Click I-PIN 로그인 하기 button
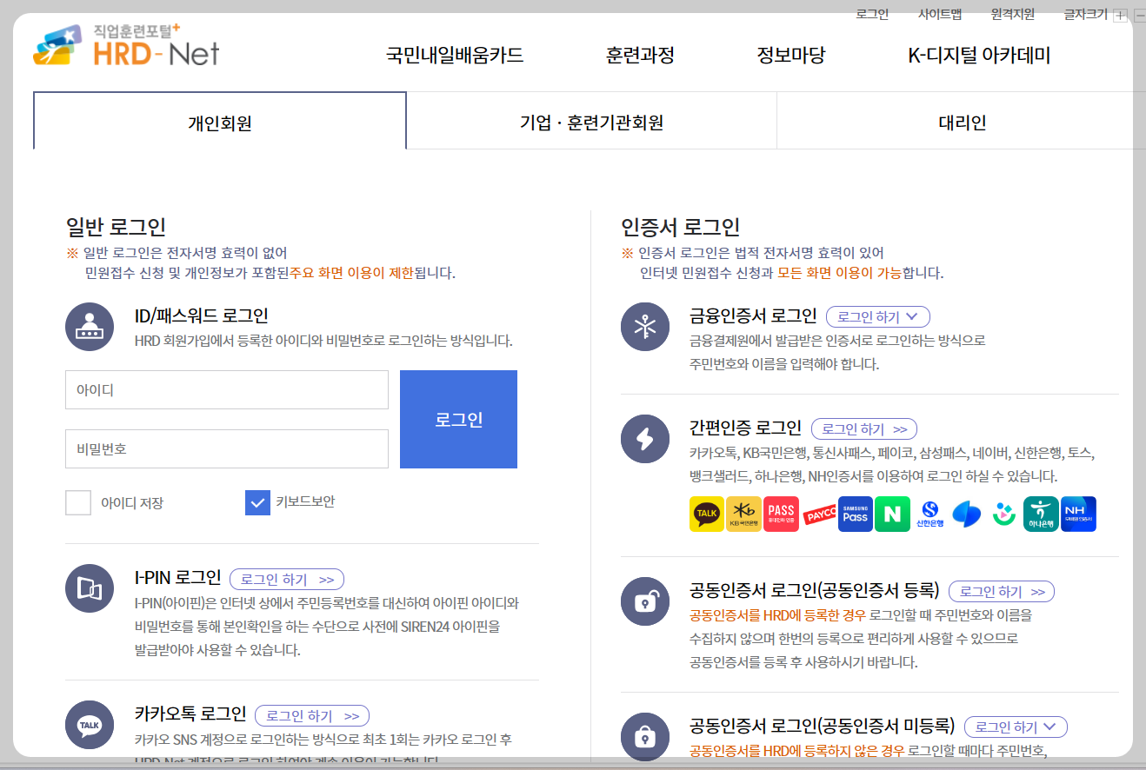Screen dimensions: 1146x770 [x=287, y=579]
